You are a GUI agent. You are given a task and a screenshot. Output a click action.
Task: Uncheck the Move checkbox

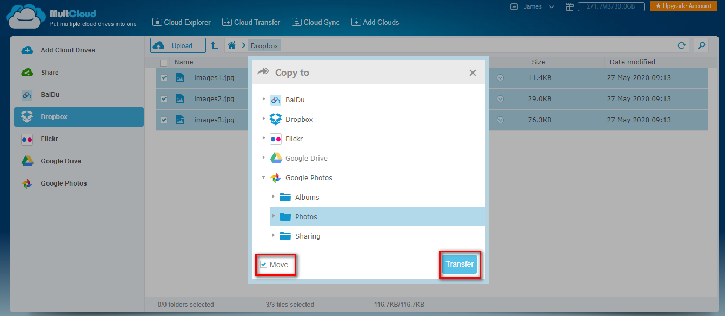(x=263, y=265)
